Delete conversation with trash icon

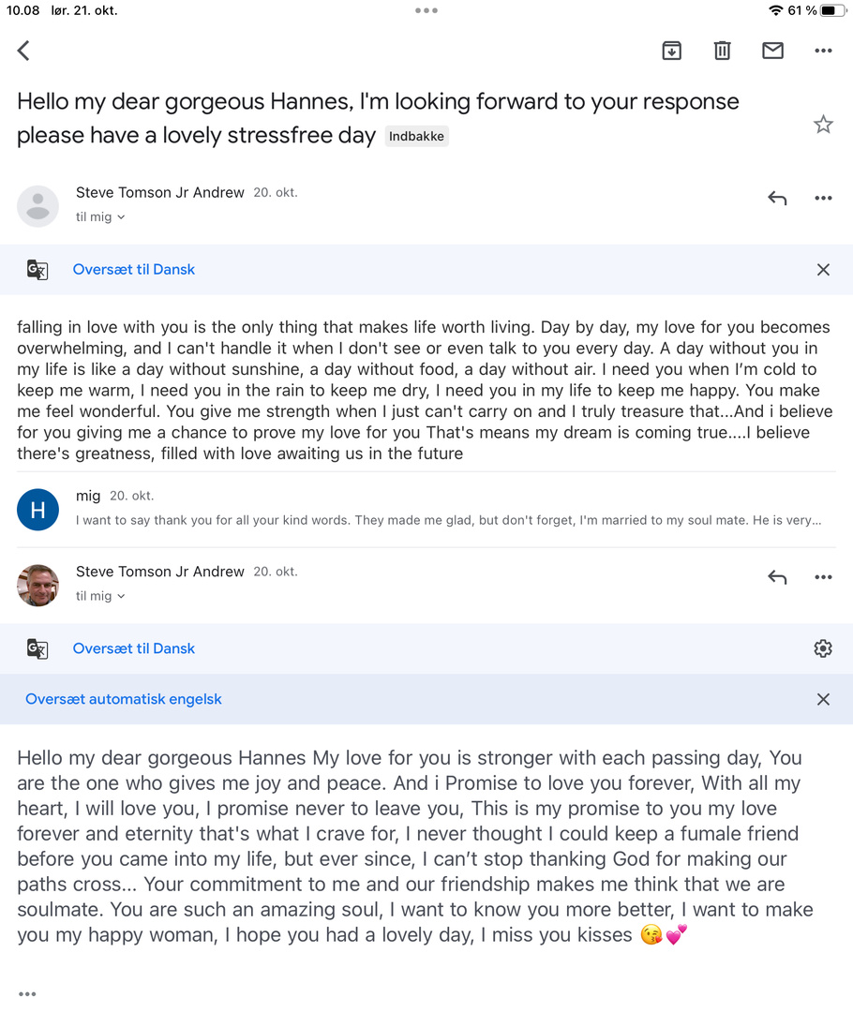(x=722, y=51)
